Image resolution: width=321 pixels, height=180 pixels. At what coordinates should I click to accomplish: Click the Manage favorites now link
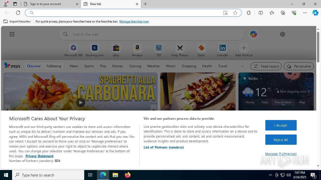coord(134,21)
